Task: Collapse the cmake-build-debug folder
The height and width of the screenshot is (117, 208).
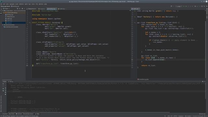Action: pyautogui.click(x=4, y=13)
